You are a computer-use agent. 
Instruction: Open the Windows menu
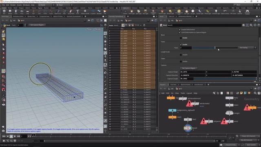click(26, 5)
